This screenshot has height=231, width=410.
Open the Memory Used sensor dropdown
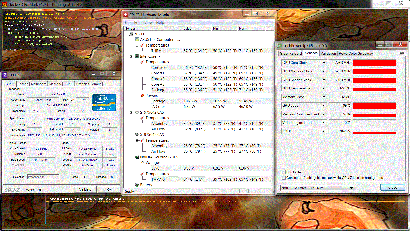point(324,97)
